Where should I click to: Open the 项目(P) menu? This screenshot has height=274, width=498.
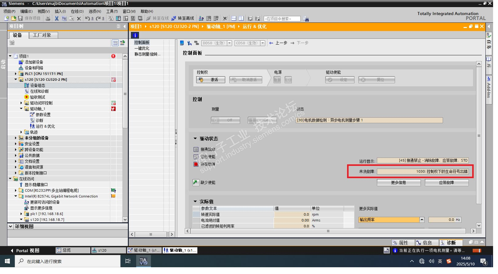[9, 11]
